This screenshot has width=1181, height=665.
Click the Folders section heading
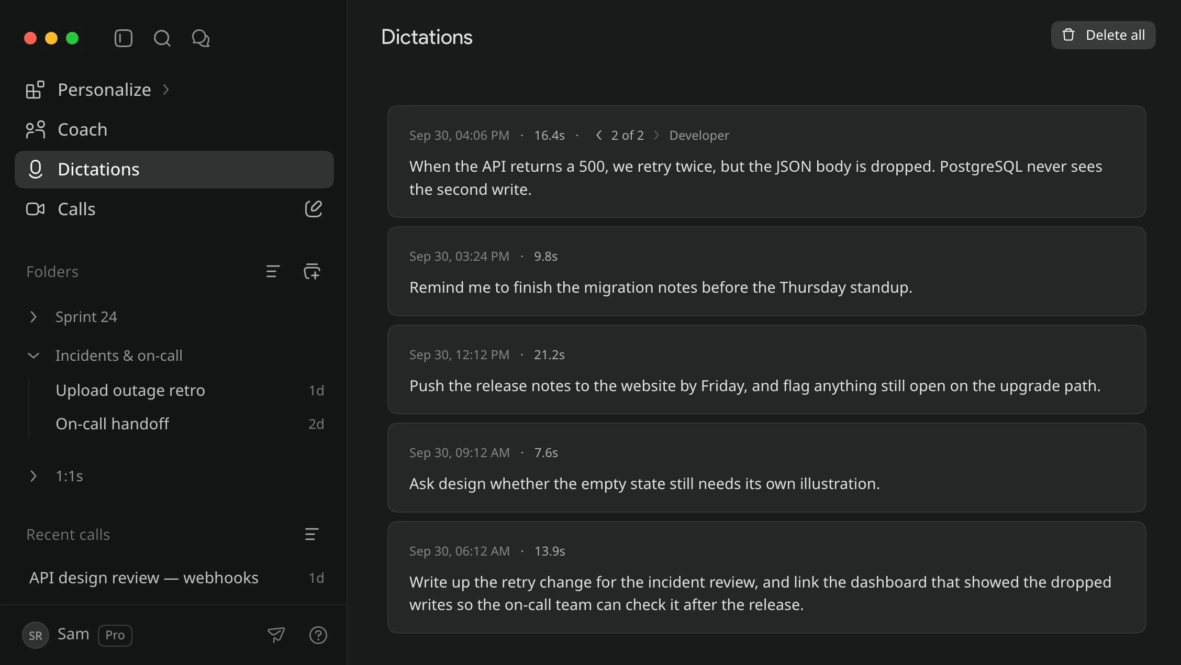tap(52, 271)
